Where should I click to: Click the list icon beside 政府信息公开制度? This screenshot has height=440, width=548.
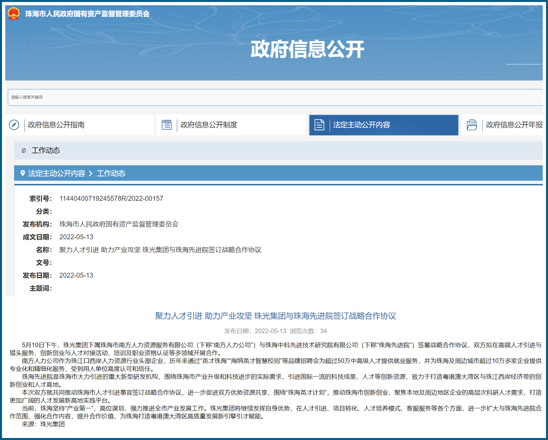(167, 125)
